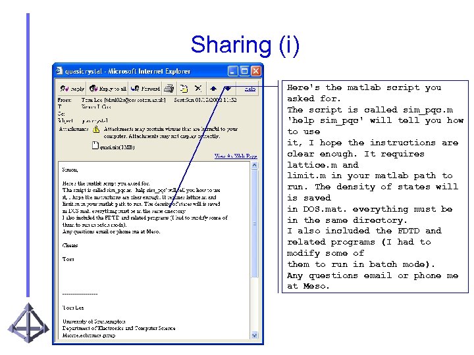The width and height of the screenshot is (474, 355).
Task: Click the 'Microelectronics group' signature line
Action: (89, 335)
